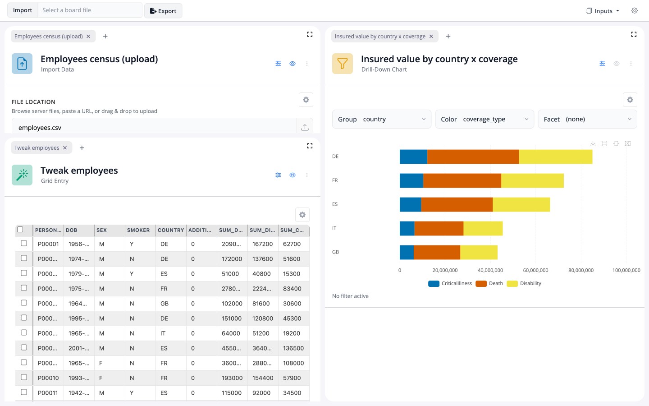649x406 pixels.
Task: Check the select-all rows header checkbox
Action: pyautogui.click(x=20, y=230)
